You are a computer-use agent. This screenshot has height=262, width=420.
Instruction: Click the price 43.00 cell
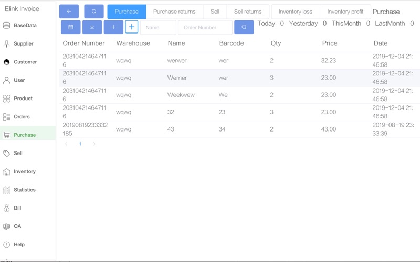click(x=329, y=129)
